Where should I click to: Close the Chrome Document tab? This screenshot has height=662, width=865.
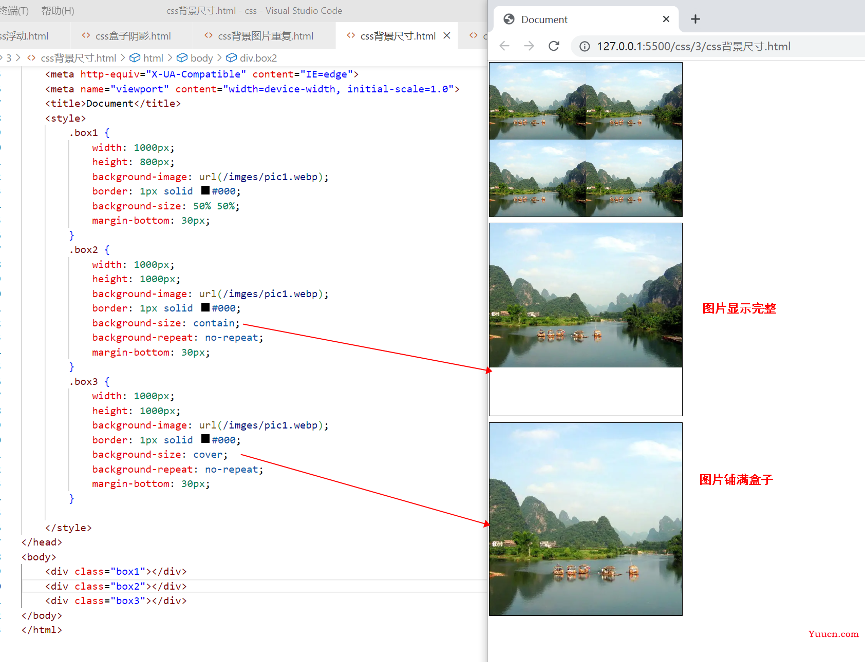666,19
